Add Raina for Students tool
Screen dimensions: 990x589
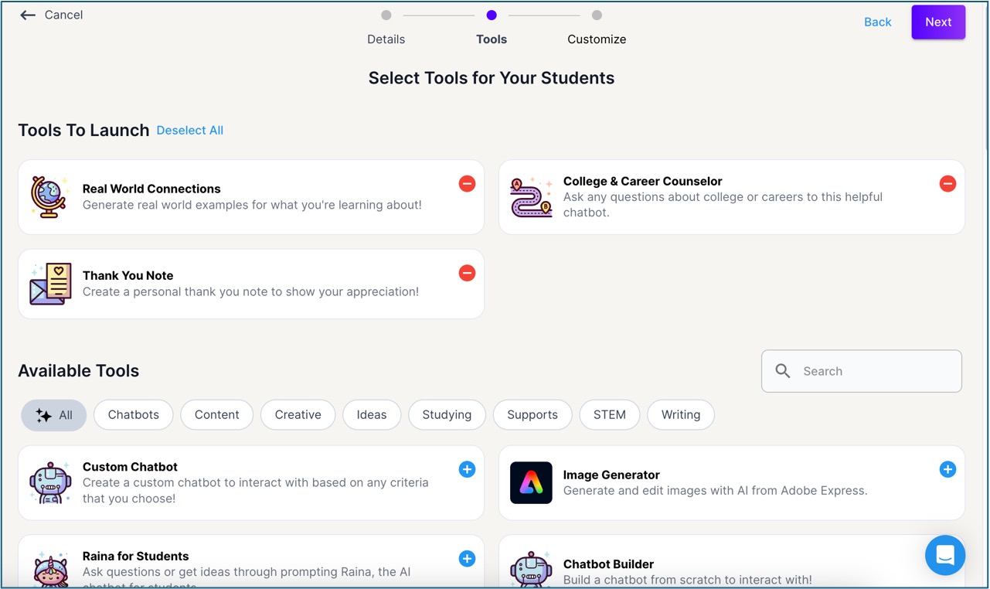coord(467,558)
